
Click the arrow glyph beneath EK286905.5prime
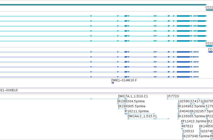tap(122, 109)
